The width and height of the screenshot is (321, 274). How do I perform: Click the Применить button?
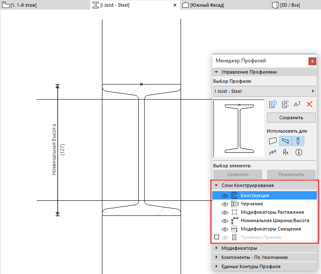click(x=291, y=174)
